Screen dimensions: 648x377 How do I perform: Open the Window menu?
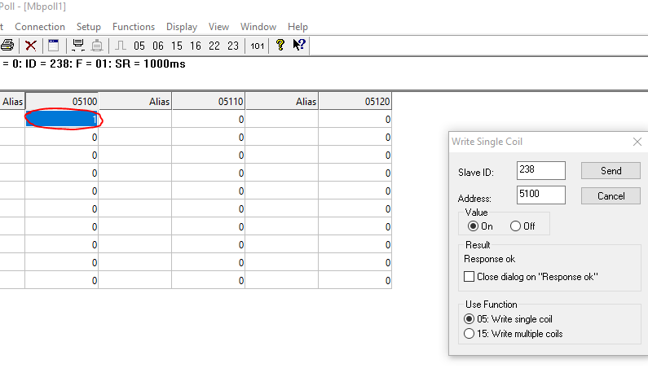(x=258, y=27)
